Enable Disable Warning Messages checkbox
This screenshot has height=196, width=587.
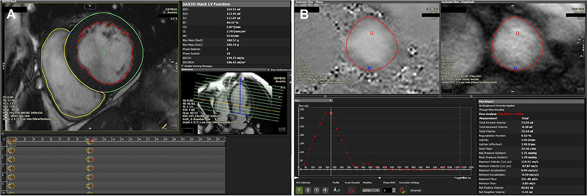(182, 66)
